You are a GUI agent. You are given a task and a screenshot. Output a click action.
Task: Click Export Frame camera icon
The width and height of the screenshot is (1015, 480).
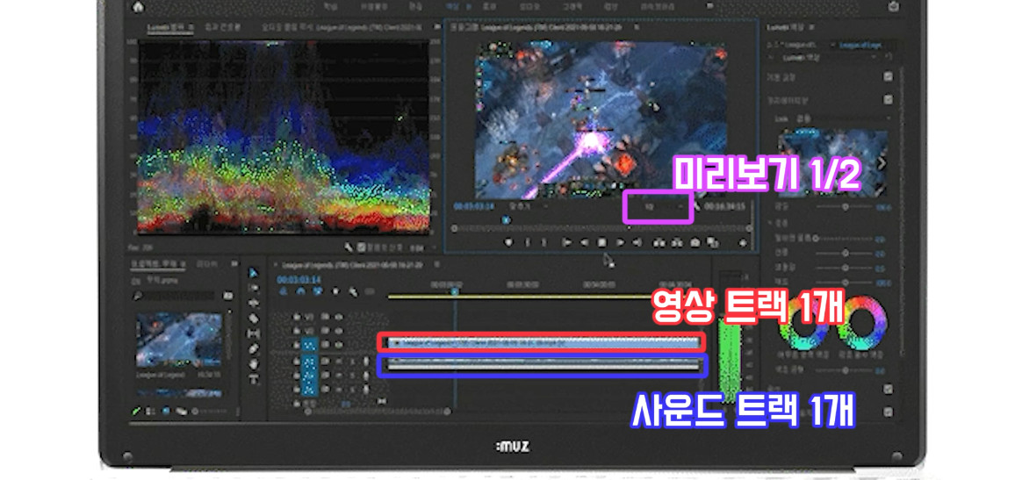click(695, 242)
